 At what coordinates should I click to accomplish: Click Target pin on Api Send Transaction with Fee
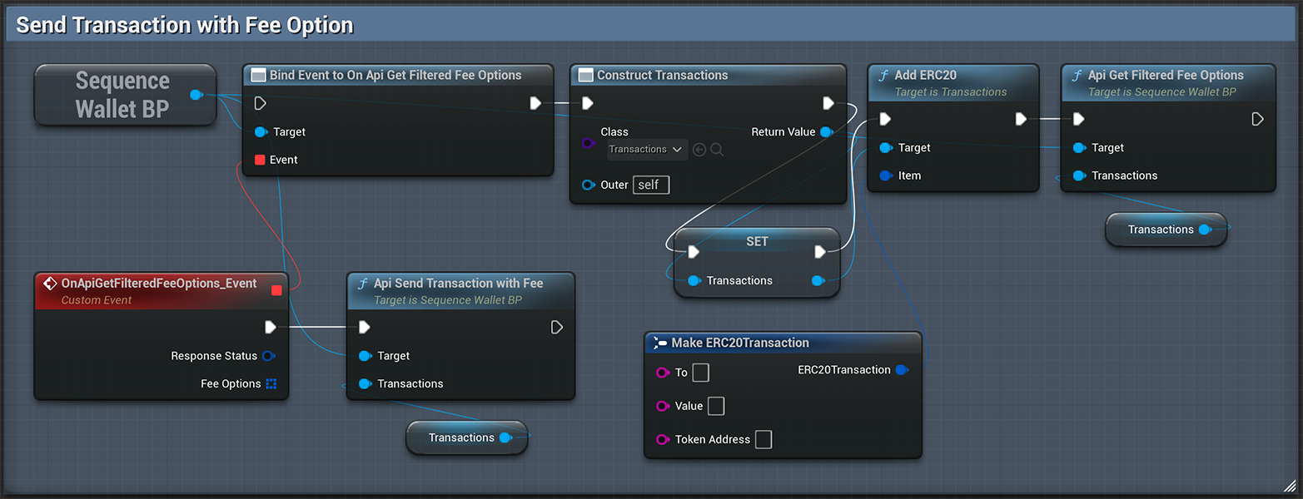pyautogui.click(x=365, y=356)
